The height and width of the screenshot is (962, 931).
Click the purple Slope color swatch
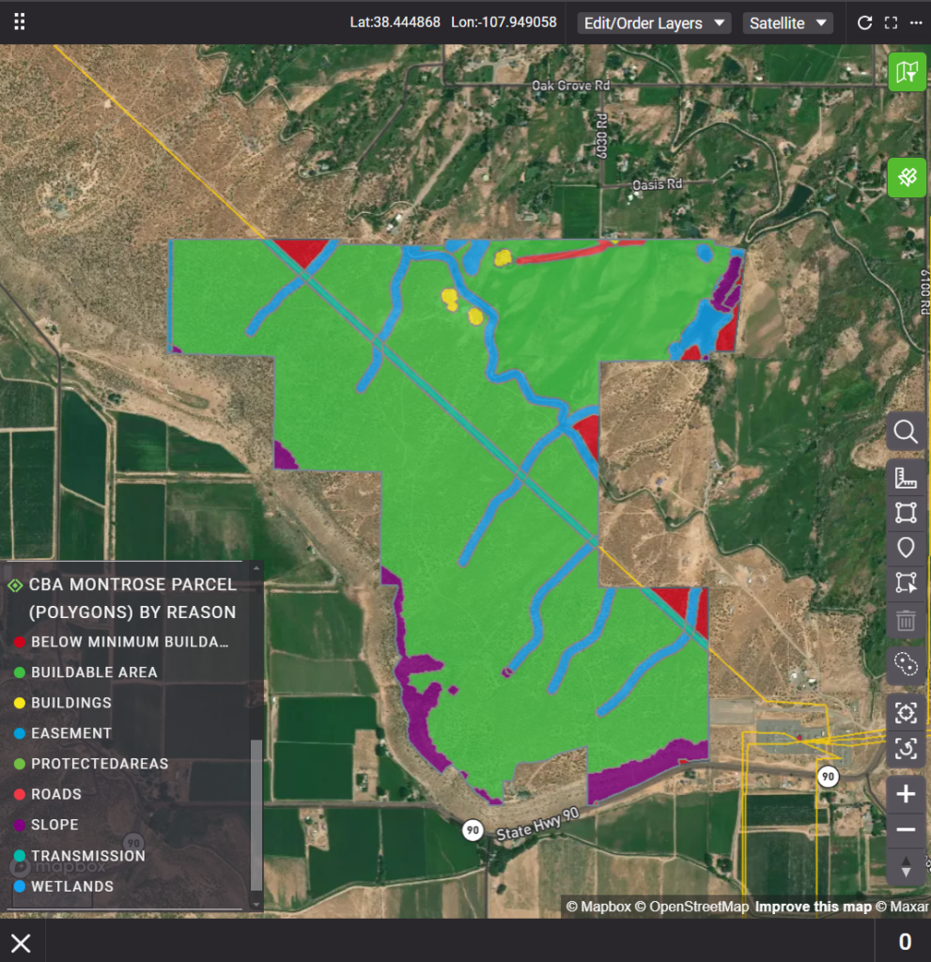click(x=20, y=825)
